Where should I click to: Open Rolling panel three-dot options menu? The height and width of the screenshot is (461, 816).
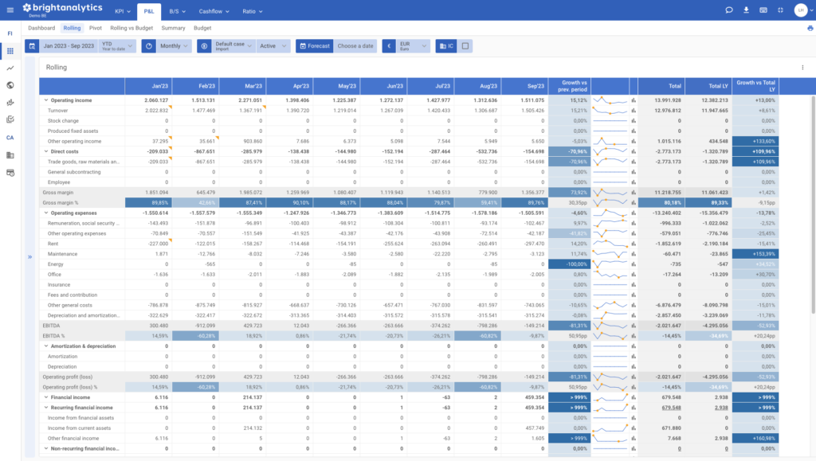point(802,68)
